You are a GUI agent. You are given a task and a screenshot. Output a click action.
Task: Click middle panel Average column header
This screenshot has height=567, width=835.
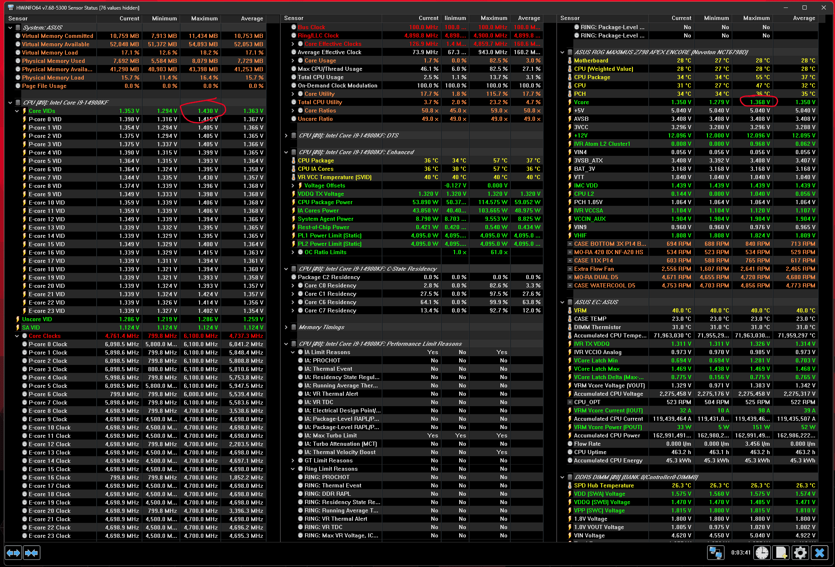coord(526,18)
